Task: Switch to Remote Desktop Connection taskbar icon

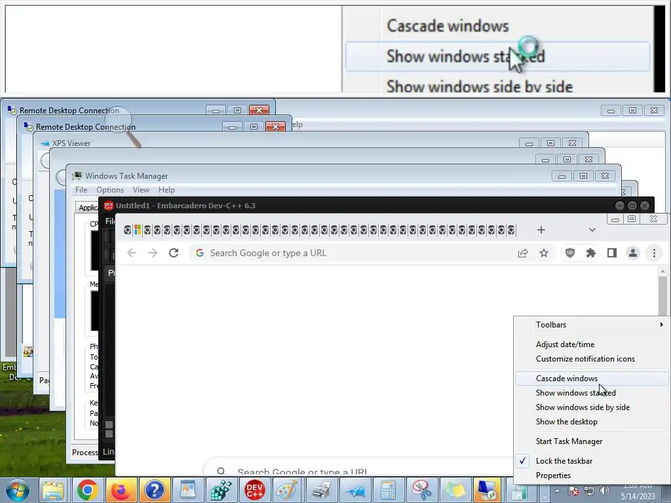Action: 488,490
